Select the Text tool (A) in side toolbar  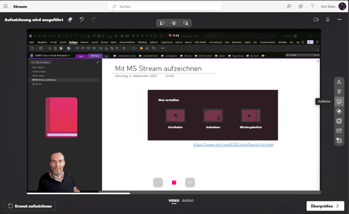pyautogui.click(x=339, y=82)
